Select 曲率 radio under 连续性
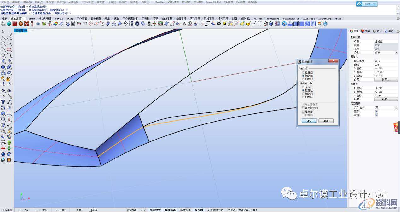 pos(303,79)
